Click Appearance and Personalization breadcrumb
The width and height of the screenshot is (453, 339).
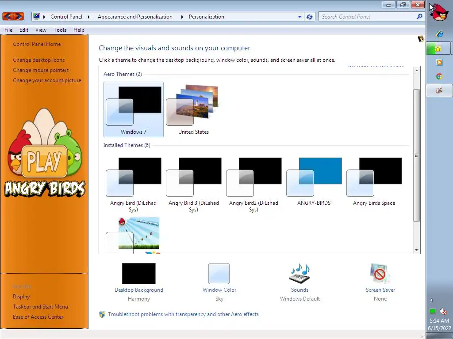(135, 17)
